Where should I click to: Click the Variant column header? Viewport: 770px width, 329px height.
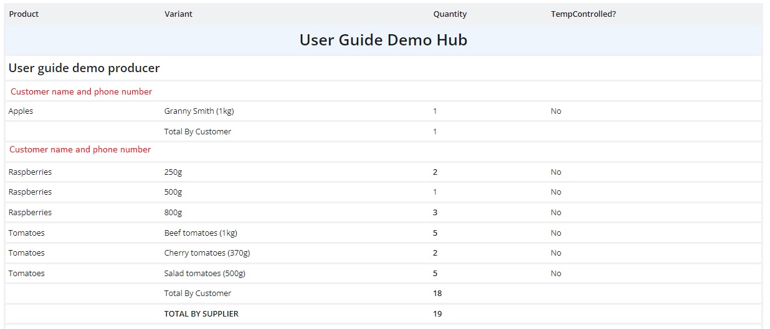click(178, 14)
